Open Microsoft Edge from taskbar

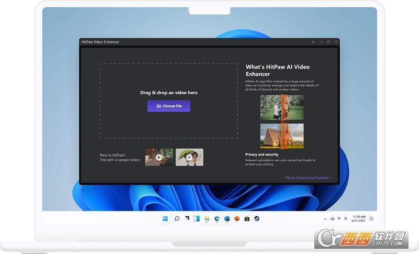217,219
